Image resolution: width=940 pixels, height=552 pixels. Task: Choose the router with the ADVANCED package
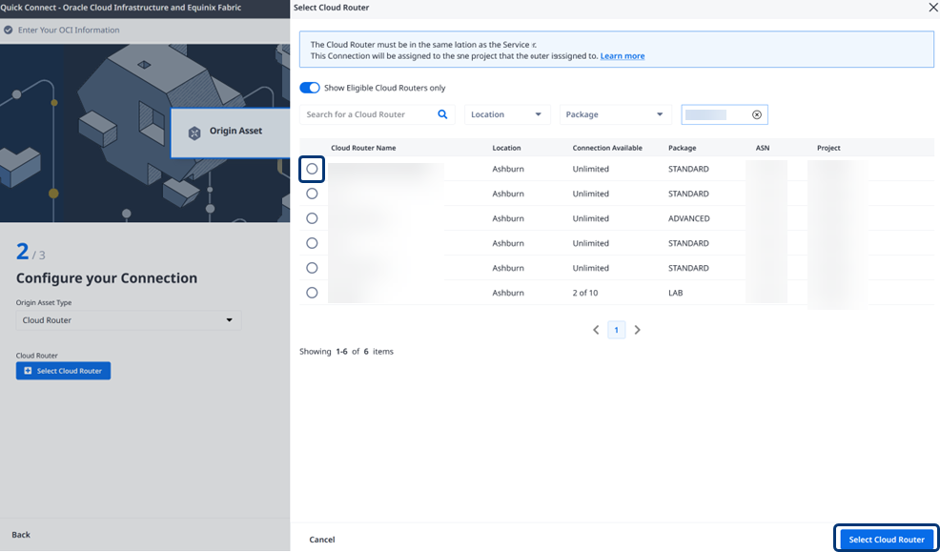click(312, 218)
